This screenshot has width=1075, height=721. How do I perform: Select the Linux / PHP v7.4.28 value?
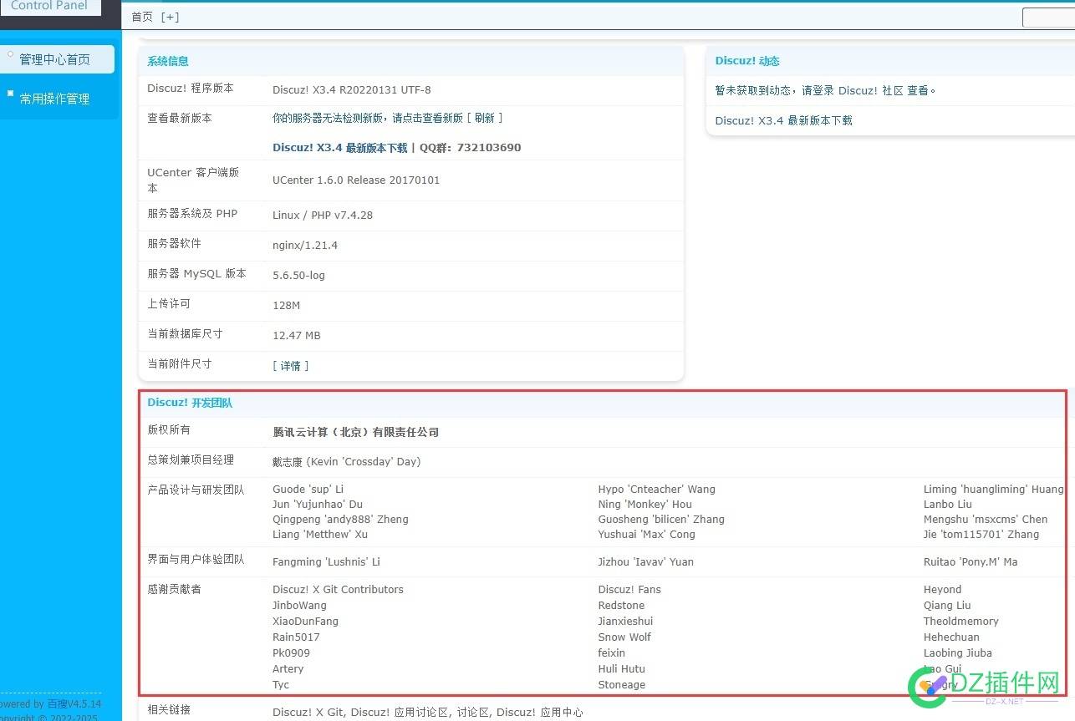pos(323,216)
